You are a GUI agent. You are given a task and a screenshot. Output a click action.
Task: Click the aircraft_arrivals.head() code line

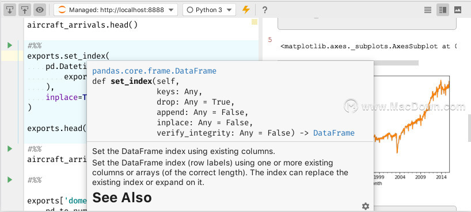[82, 25]
